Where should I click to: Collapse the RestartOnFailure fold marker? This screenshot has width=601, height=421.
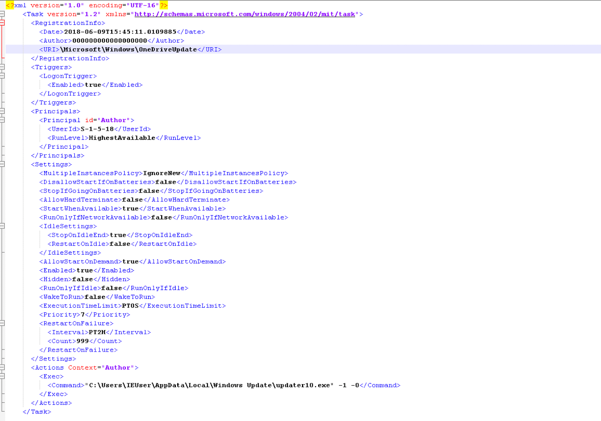coord(2,323)
